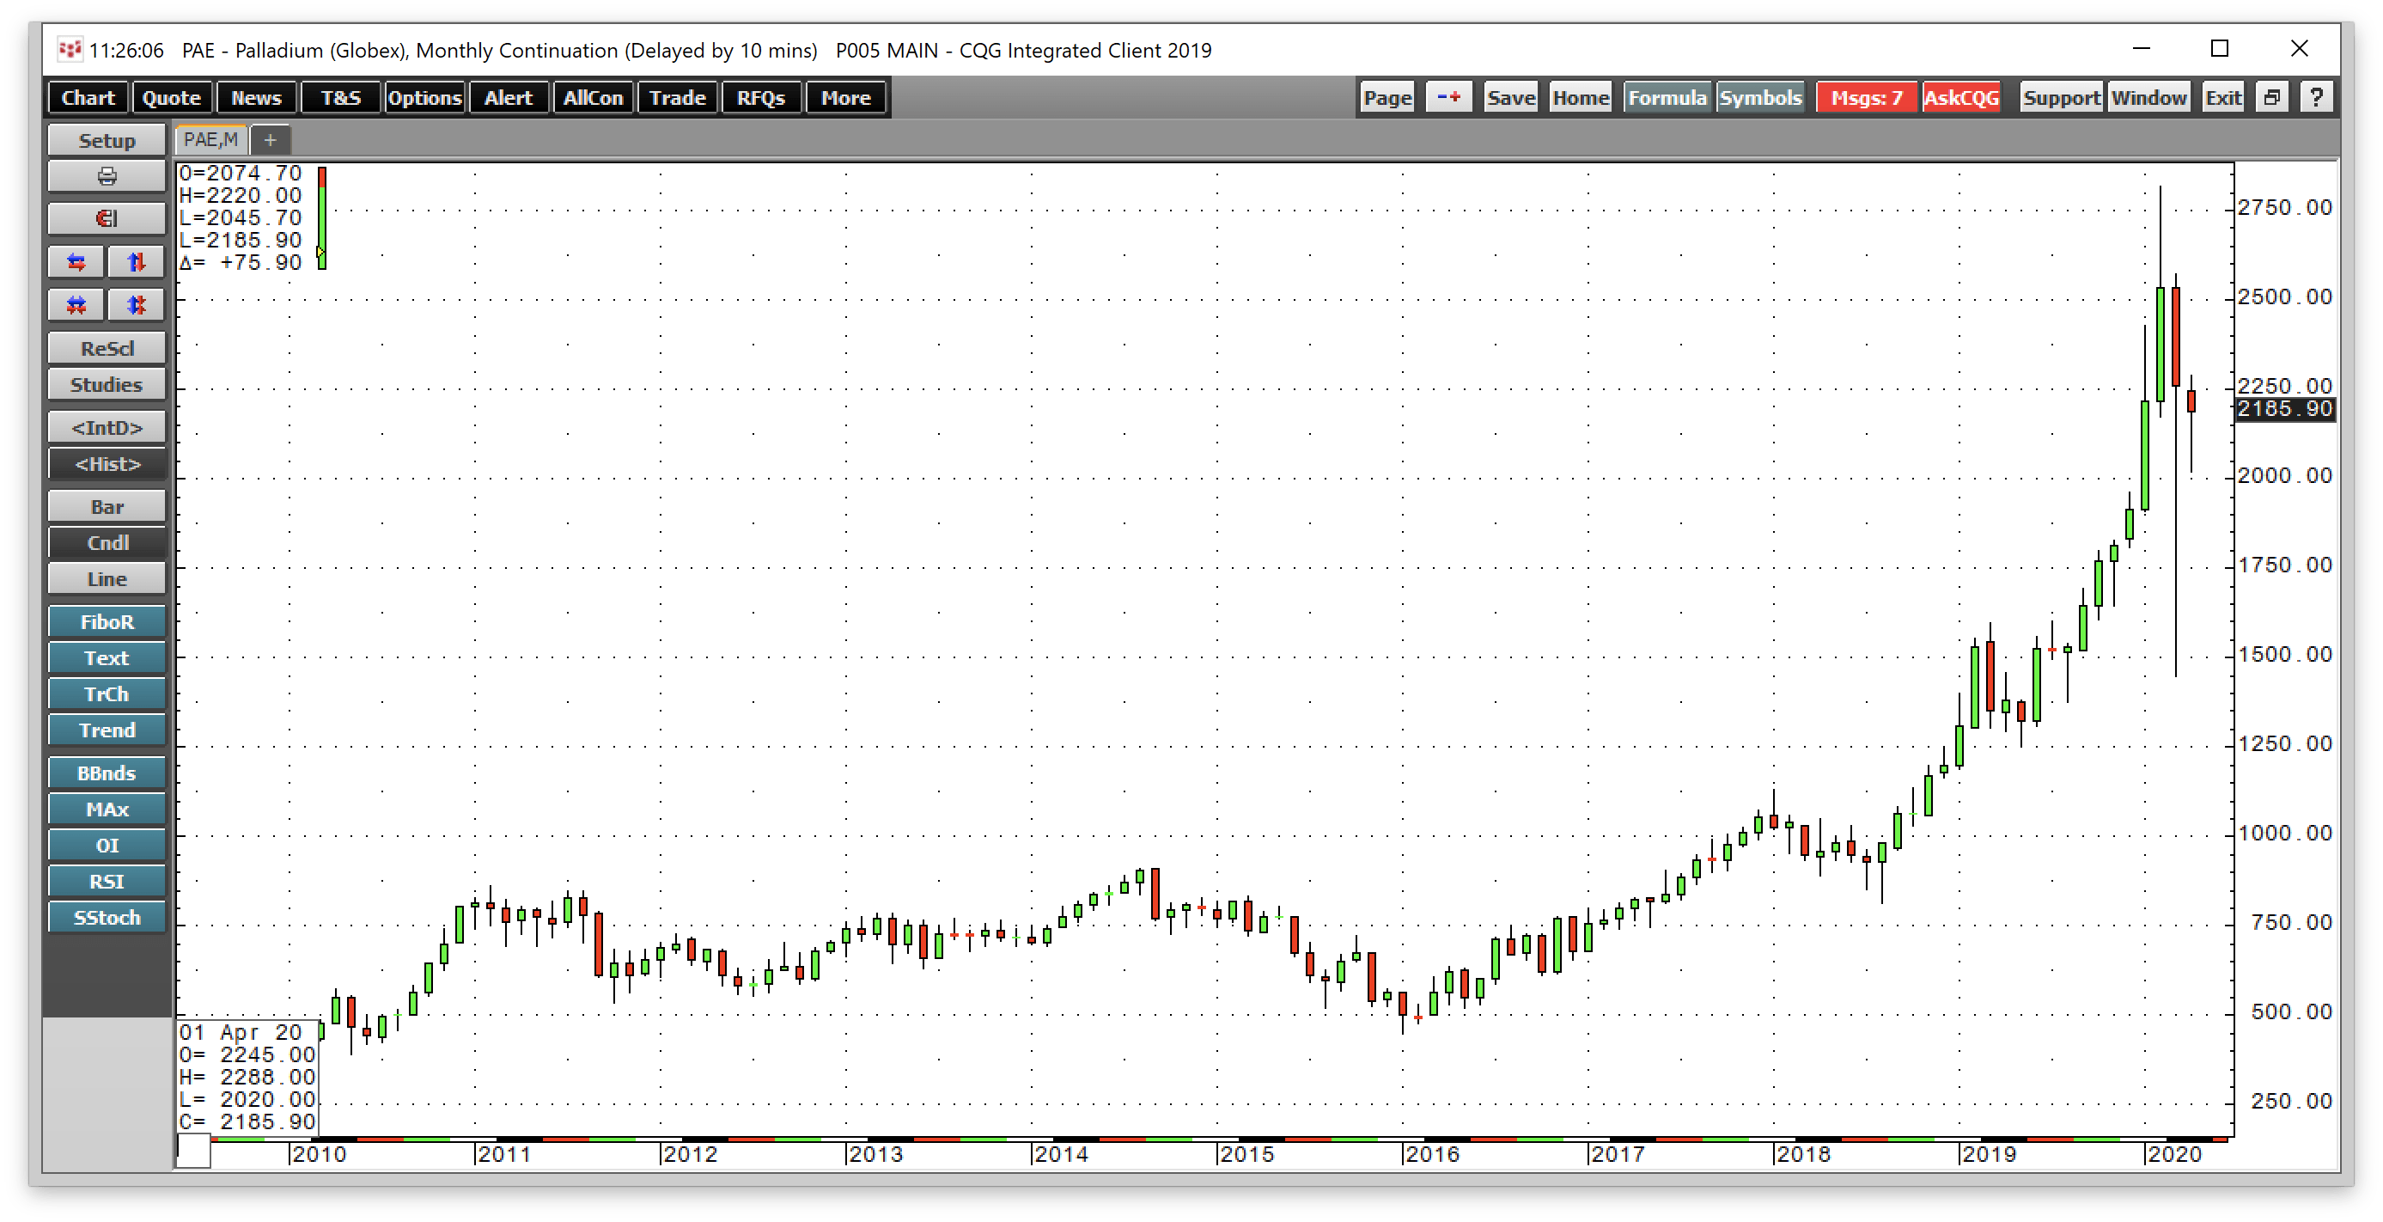Click the vertical compress arrows icon
The image size is (2383, 1222).
(x=136, y=304)
